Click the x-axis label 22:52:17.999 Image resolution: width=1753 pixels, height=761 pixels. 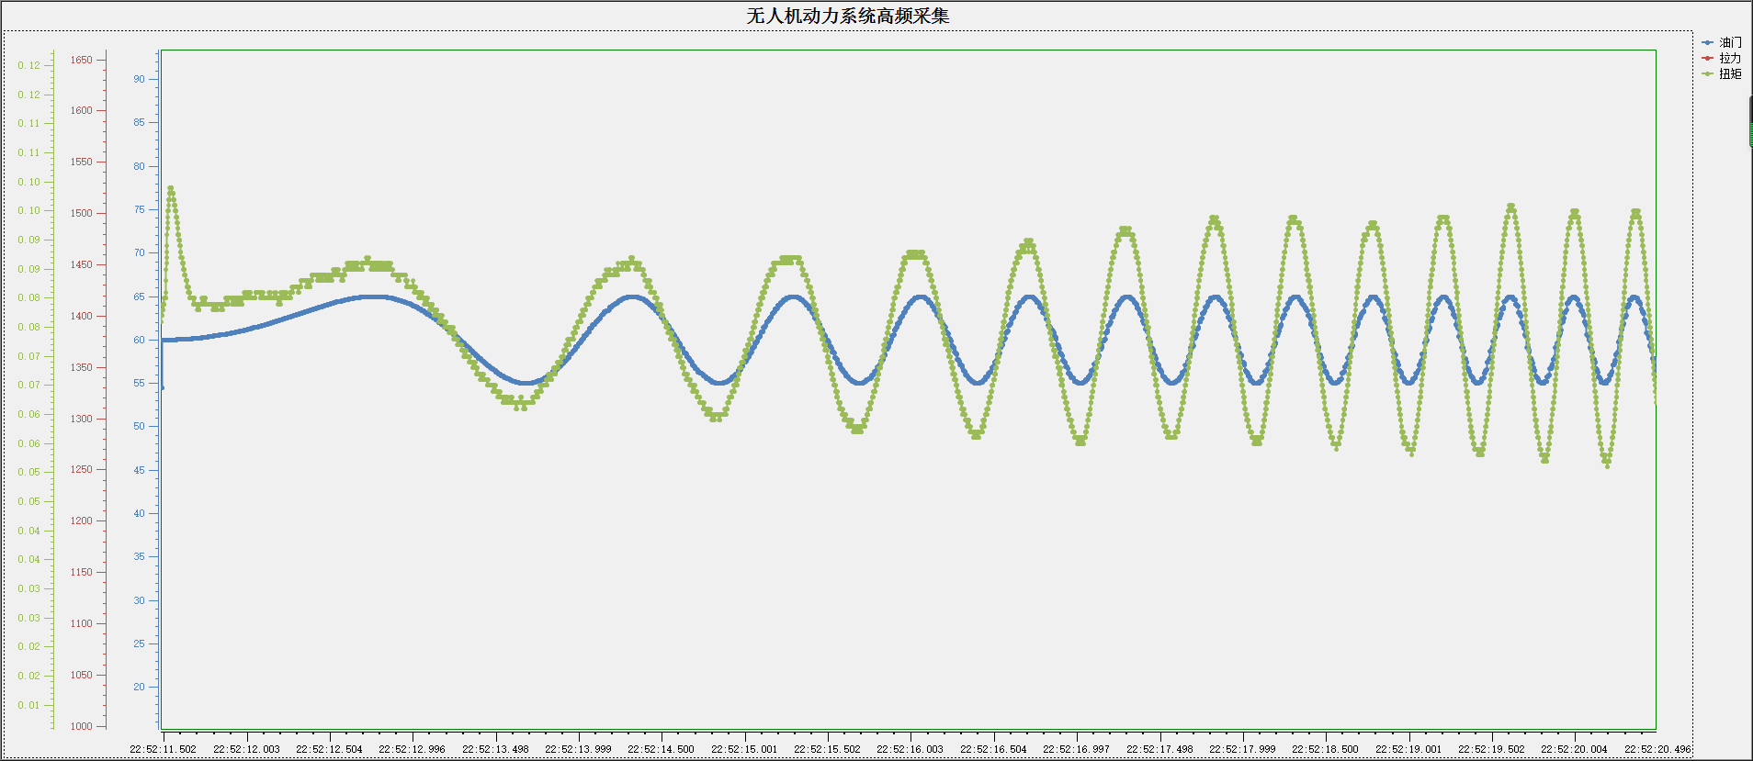[1242, 749]
